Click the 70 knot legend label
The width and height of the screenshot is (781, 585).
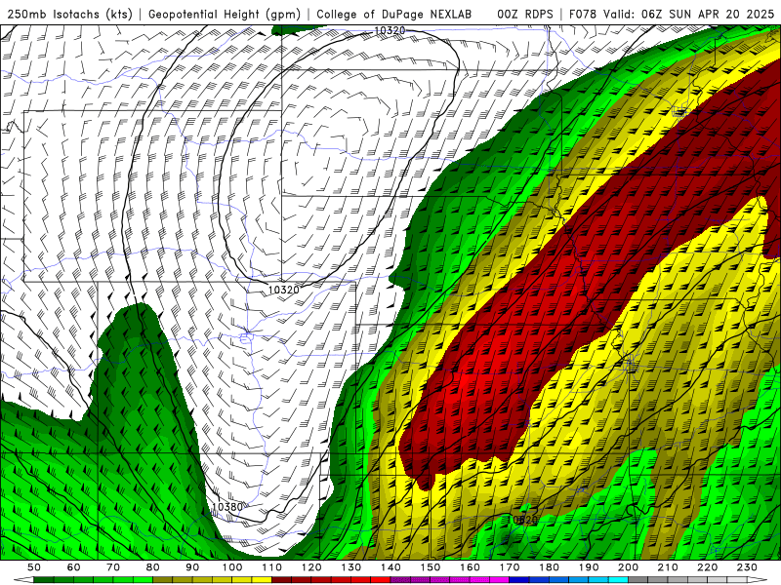tap(113, 567)
